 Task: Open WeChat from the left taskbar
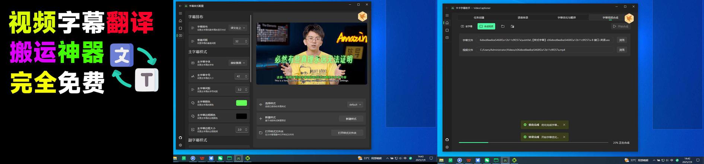220,158
